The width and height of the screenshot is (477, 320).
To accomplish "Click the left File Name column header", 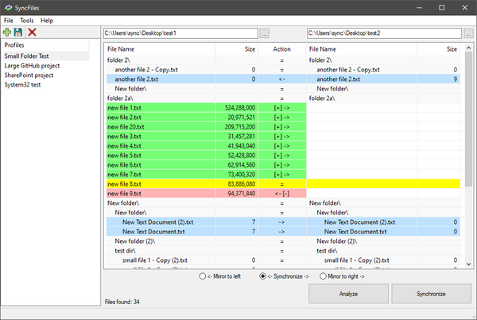I will [161, 49].
